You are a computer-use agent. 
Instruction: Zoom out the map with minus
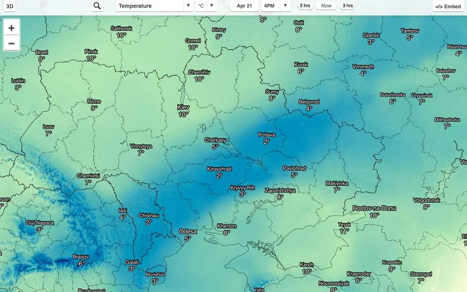click(11, 43)
